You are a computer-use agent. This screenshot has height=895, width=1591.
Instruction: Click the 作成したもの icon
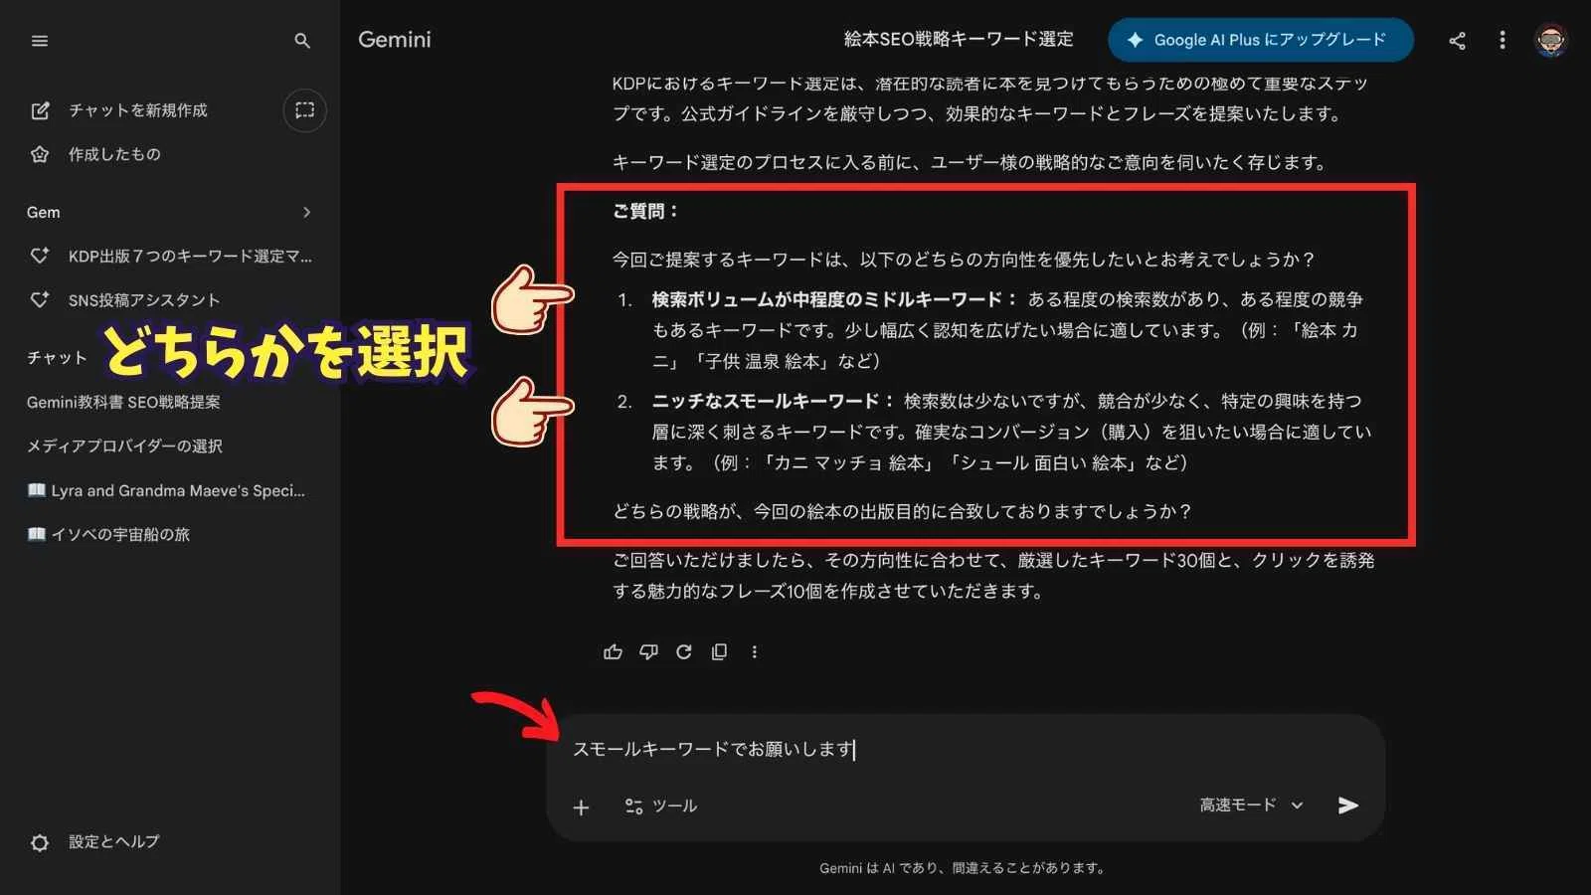click(40, 154)
